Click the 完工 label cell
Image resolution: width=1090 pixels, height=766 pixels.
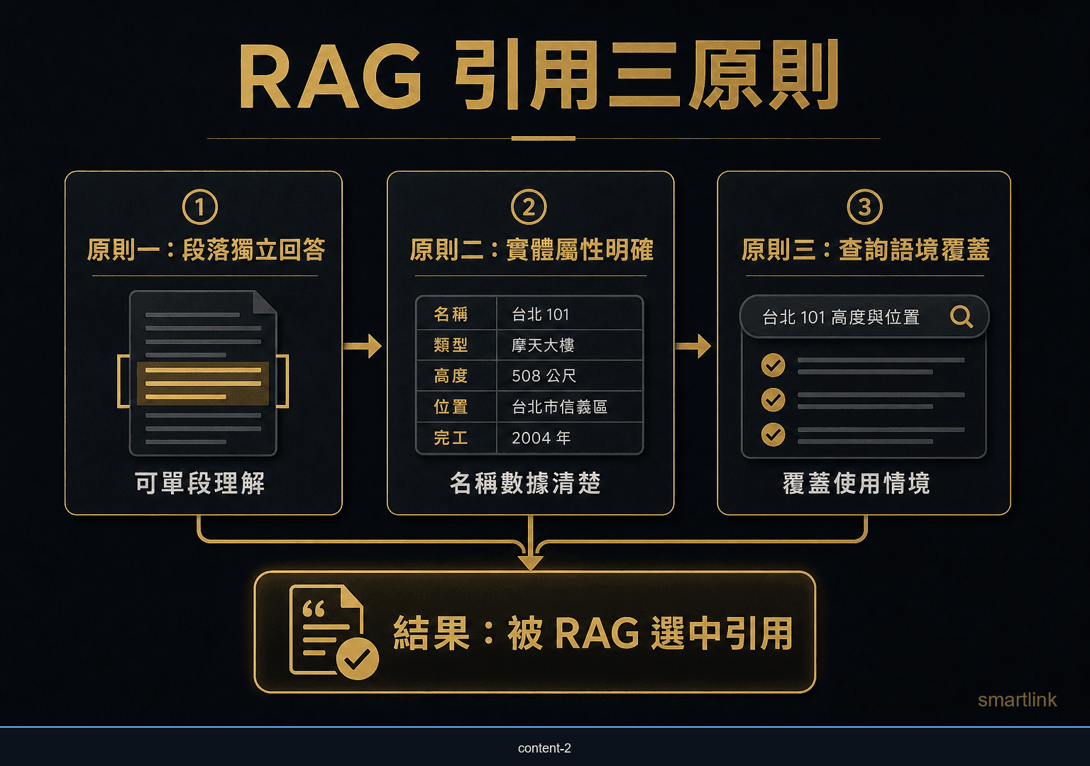tap(456, 438)
